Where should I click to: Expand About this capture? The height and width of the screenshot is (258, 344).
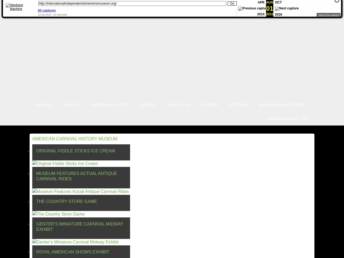pos(328,15)
